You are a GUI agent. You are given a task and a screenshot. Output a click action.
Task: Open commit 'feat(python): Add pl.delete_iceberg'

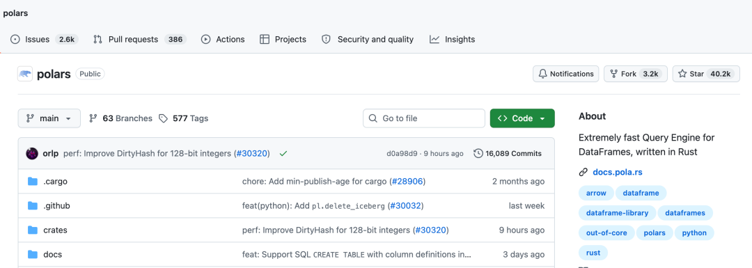[313, 205]
